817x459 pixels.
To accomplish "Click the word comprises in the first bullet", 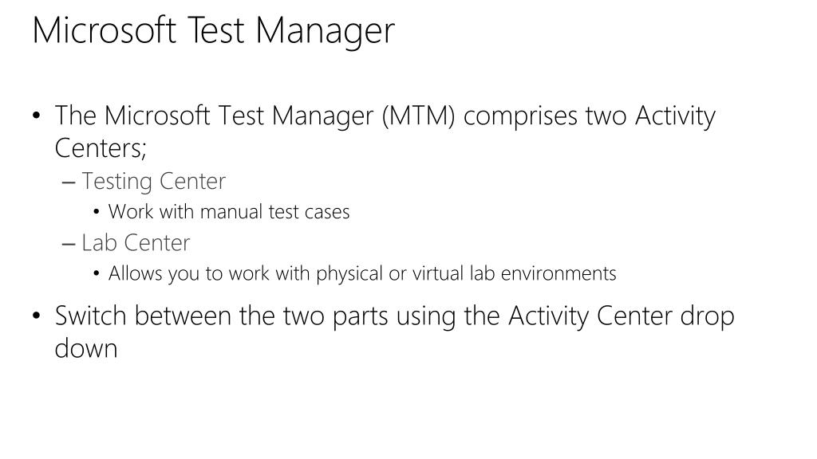I will click(x=520, y=117).
